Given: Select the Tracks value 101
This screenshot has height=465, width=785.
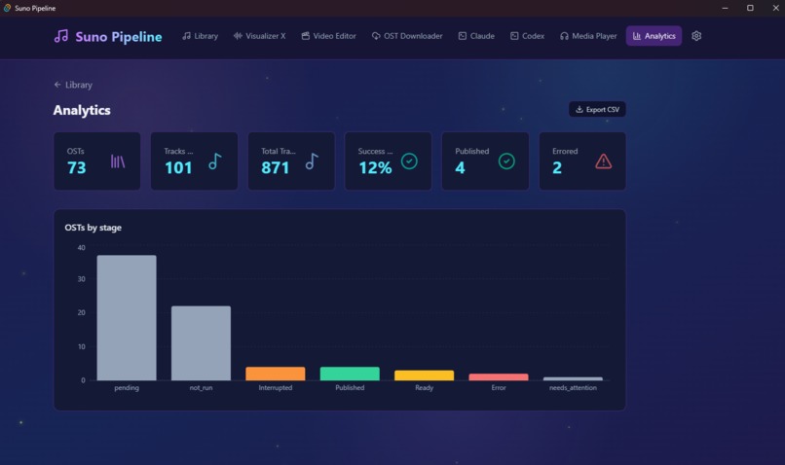Looking at the screenshot, I should pyautogui.click(x=178, y=167).
